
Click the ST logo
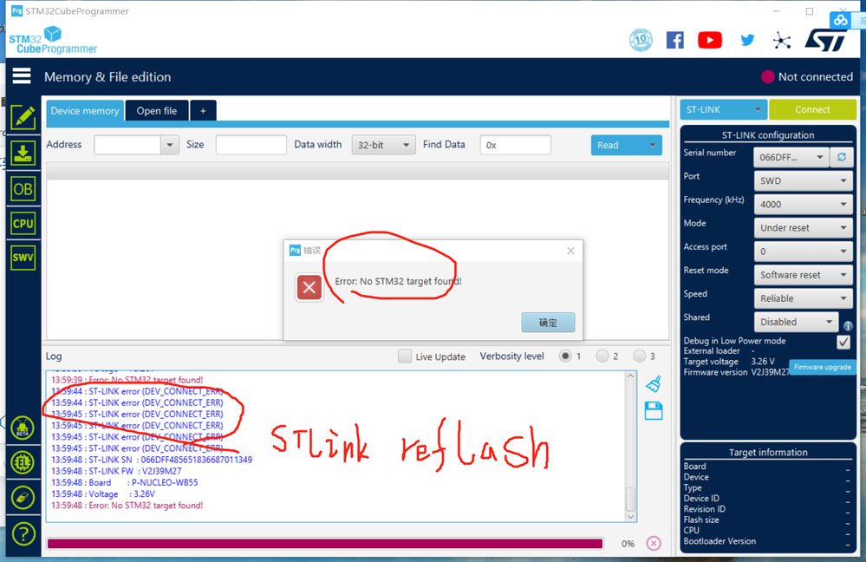pos(825,40)
